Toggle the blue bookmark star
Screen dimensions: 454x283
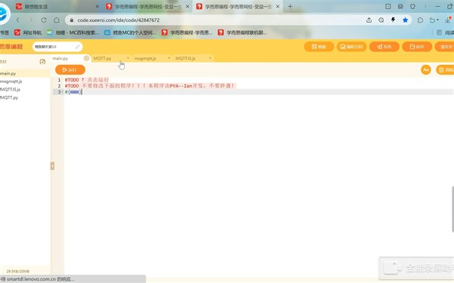[406, 20]
